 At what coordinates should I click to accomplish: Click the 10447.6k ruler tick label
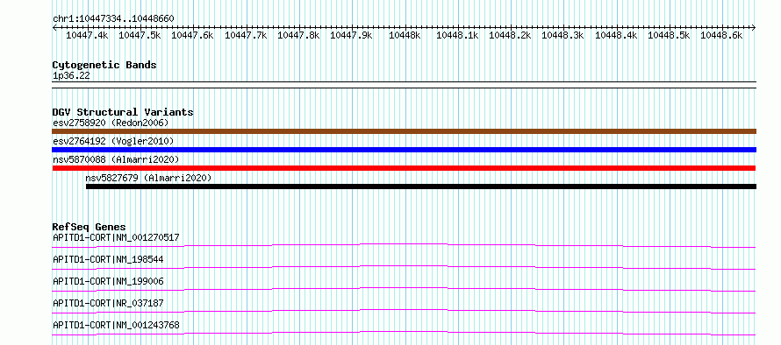point(192,35)
